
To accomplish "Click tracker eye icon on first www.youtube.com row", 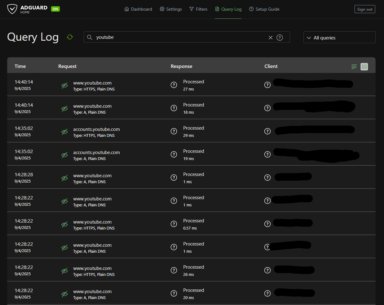I will (x=65, y=85).
